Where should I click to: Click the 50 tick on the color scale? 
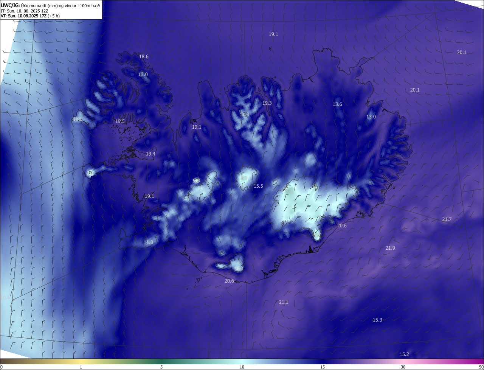(x=481, y=367)
